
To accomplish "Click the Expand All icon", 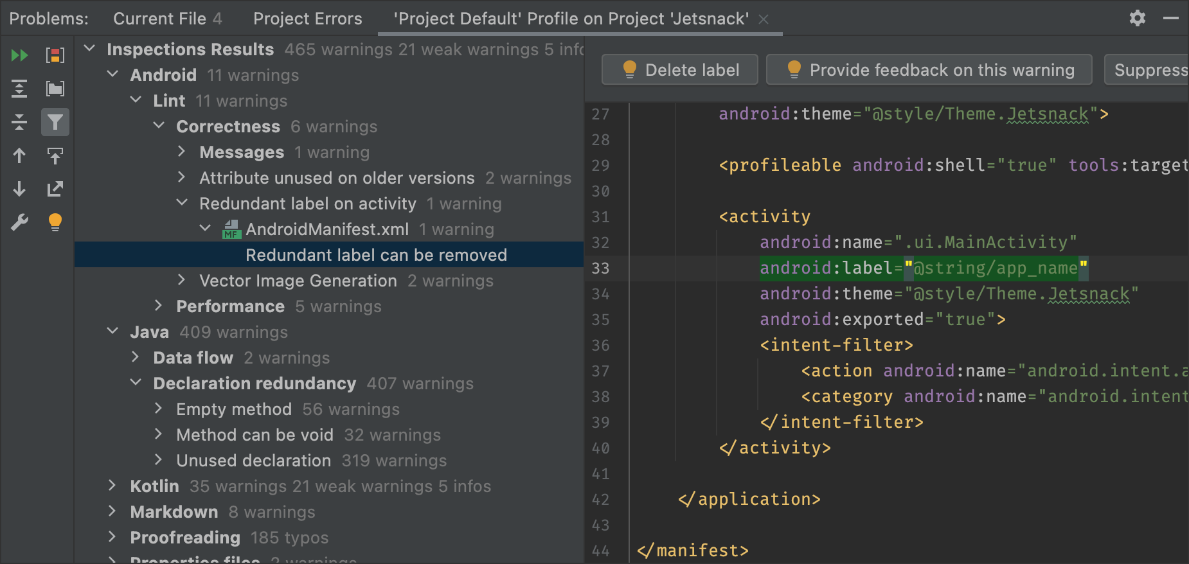I will click(x=19, y=89).
